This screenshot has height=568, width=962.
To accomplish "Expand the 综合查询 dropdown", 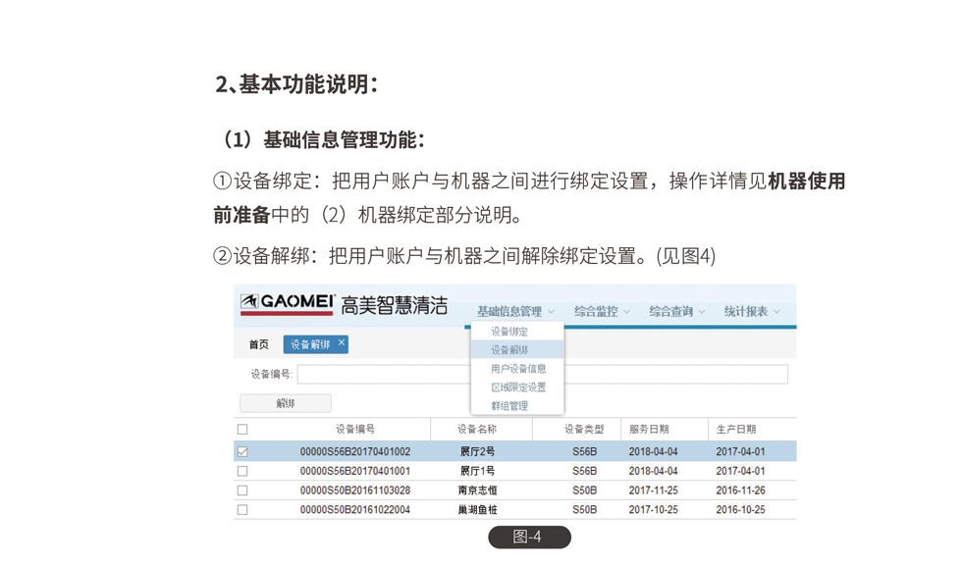I will pos(676,312).
